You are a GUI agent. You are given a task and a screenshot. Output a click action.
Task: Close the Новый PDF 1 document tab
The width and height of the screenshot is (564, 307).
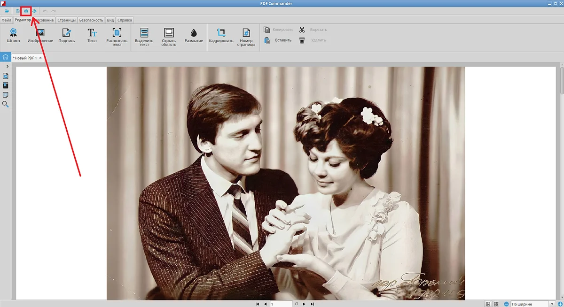click(40, 58)
